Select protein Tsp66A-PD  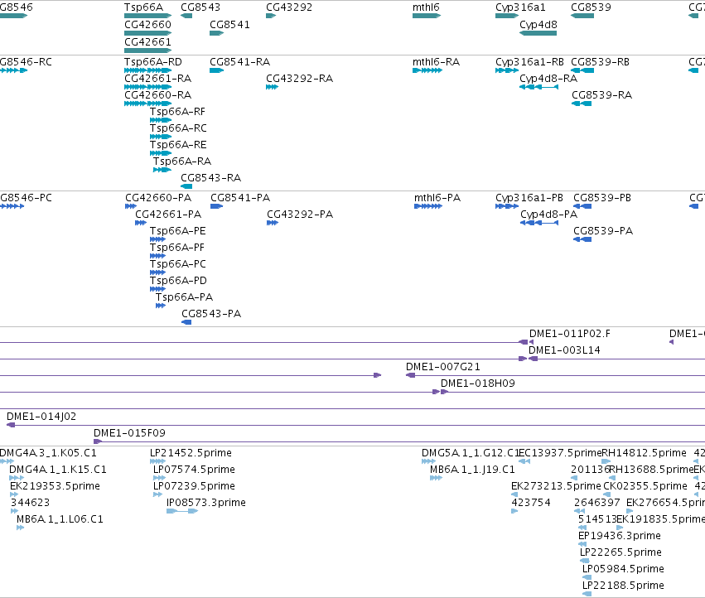[157, 289]
